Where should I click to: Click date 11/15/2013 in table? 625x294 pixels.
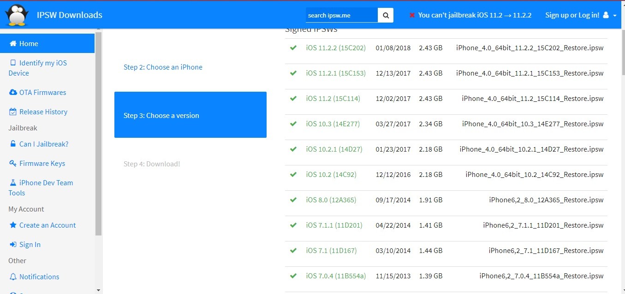point(393,276)
